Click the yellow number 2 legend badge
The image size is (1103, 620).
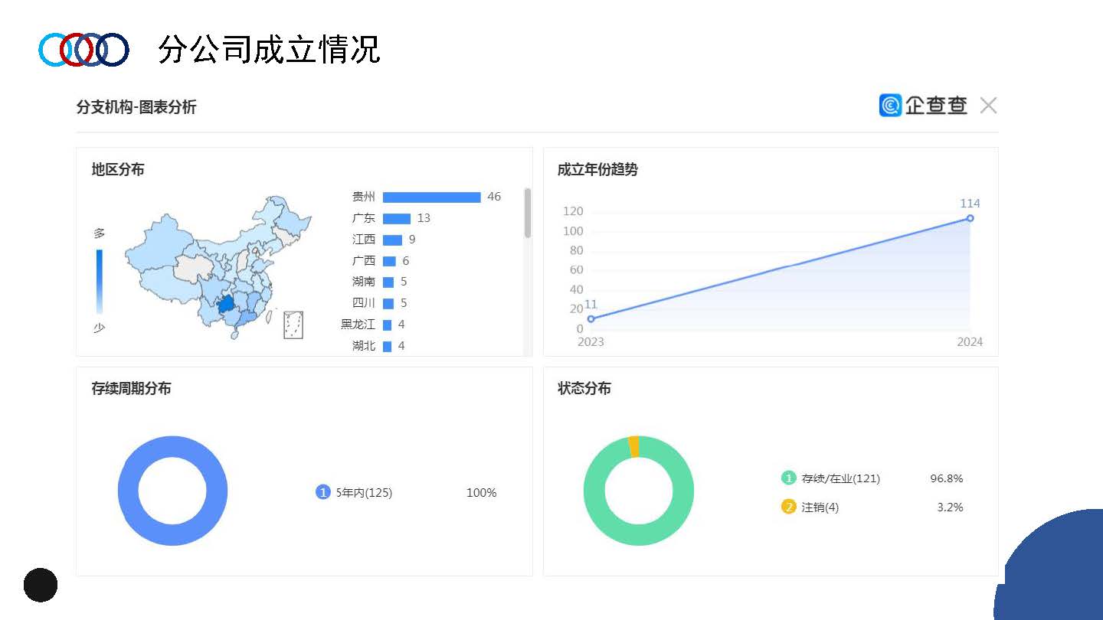(789, 507)
